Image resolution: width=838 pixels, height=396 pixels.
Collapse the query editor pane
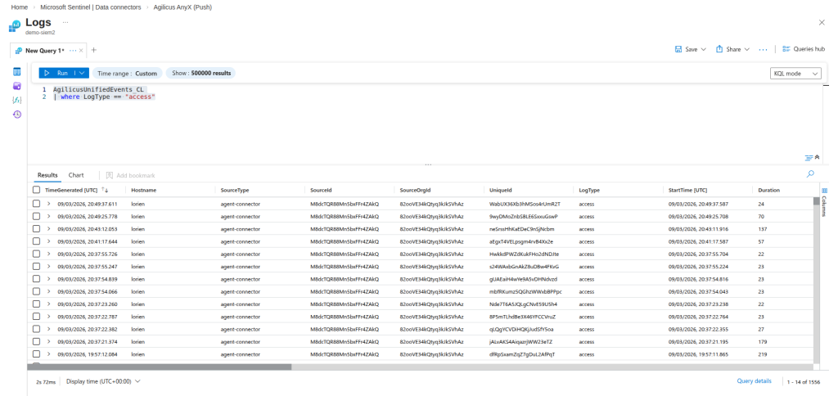pyautogui.click(x=818, y=158)
